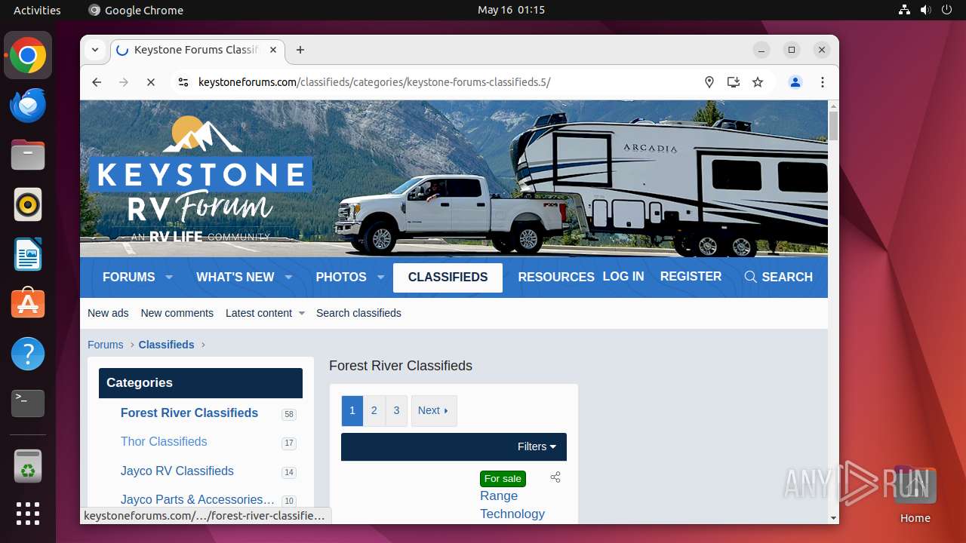The height and width of the screenshot is (543, 966).
Task: Open the Filters dropdown
Action: [537, 446]
